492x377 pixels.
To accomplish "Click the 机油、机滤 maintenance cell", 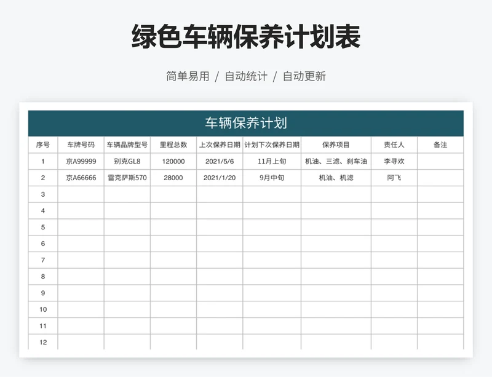I will pyautogui.click(x=336, y=178).
